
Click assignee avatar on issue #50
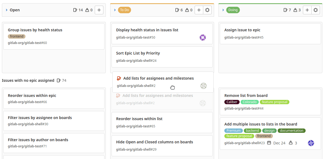coord(203,38)
